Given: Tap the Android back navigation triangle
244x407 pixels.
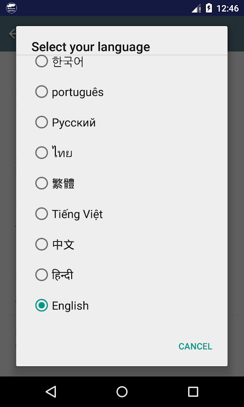Looking at the screenshot, I should point(51,391).
